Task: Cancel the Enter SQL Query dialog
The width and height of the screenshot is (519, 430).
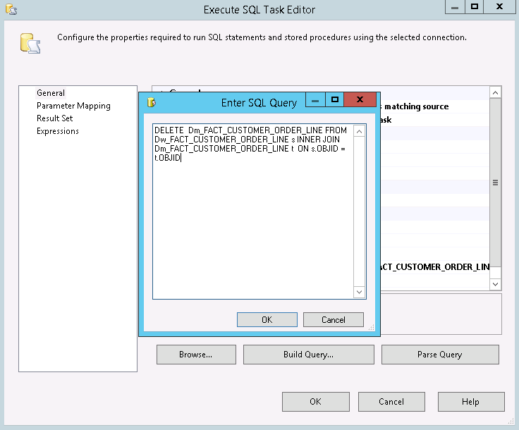Action: coord(333,319)
